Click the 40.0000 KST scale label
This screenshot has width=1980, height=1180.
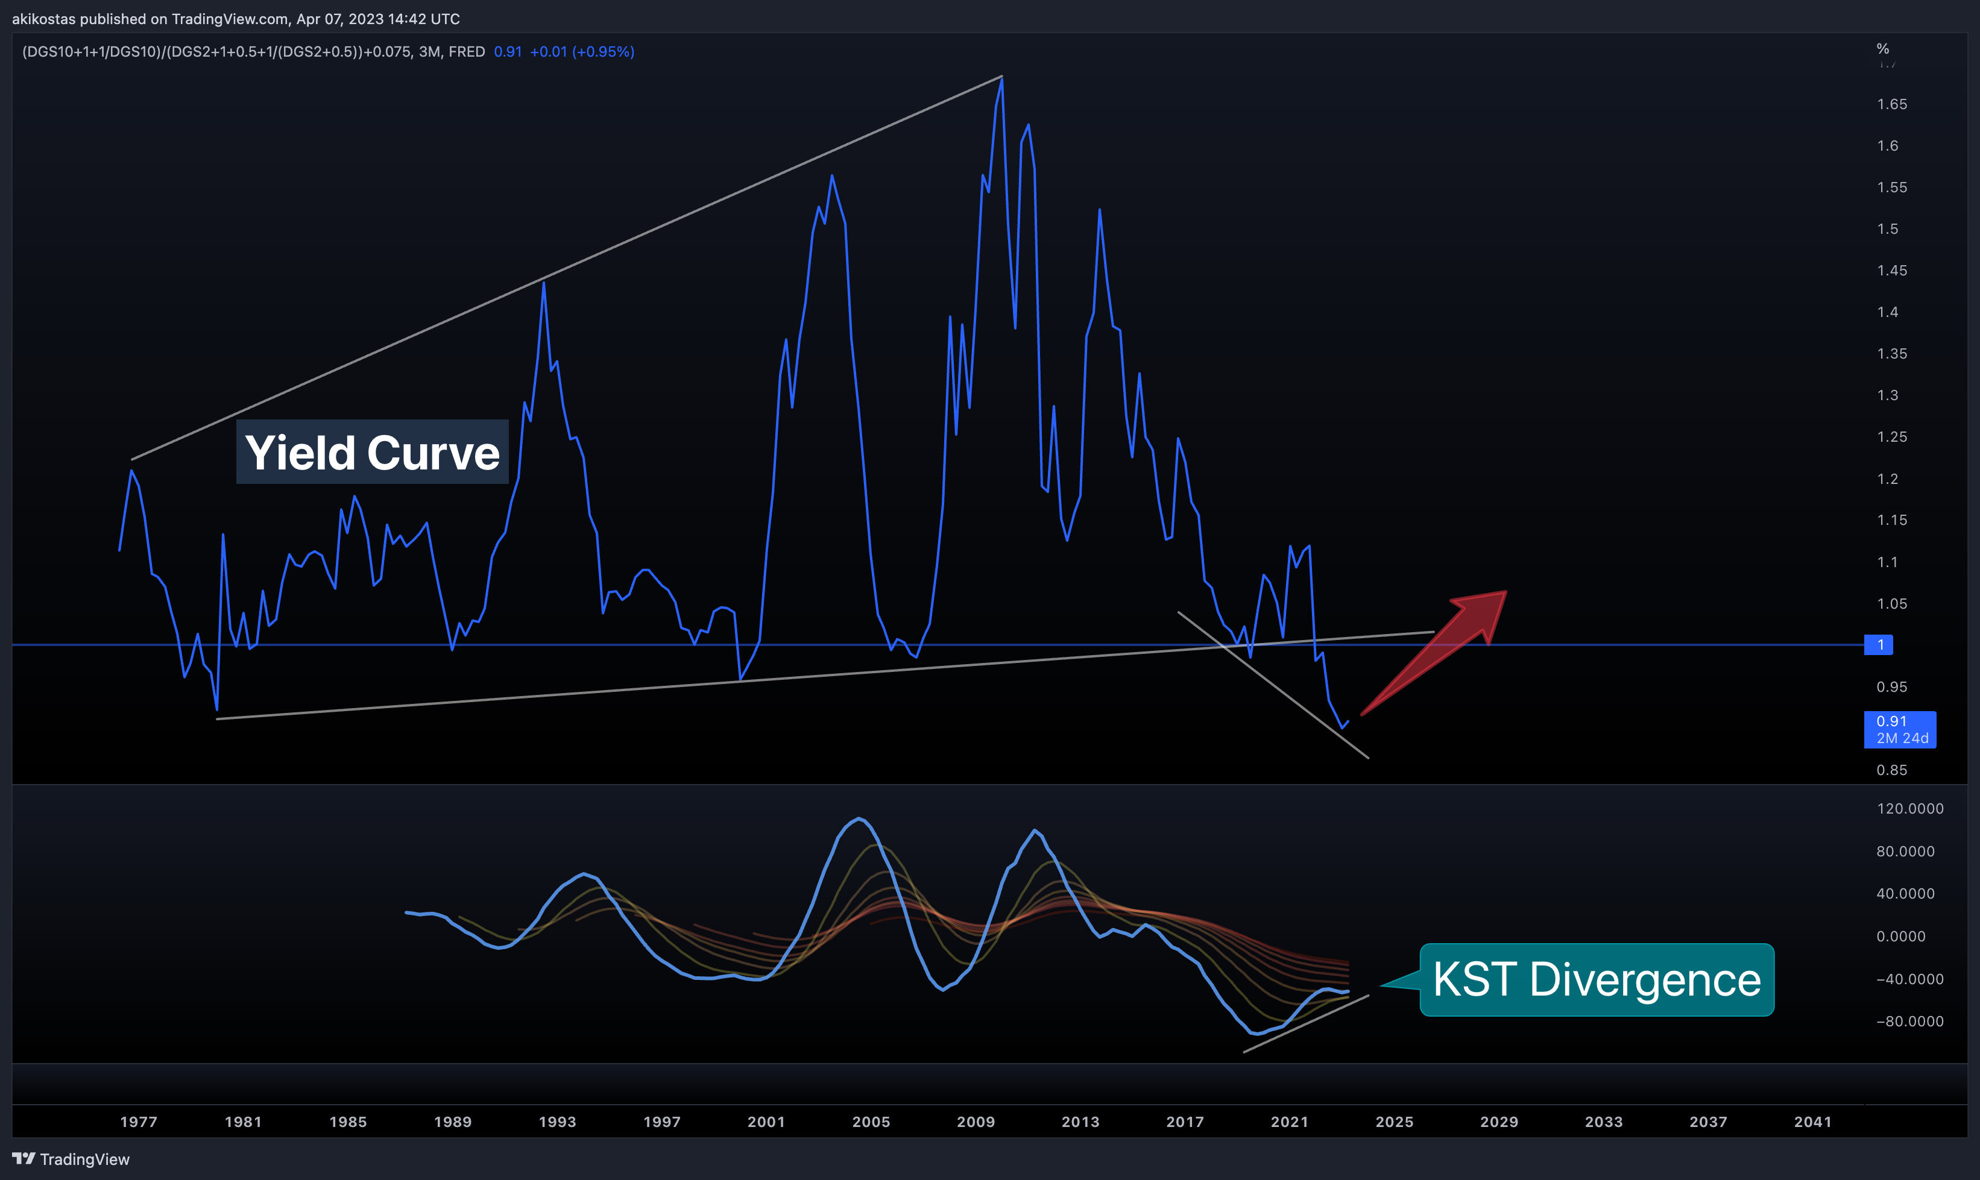point(1905,894)
